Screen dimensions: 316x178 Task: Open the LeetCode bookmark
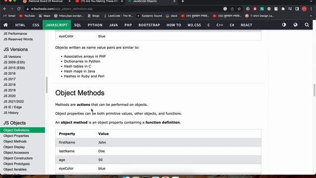tap(118, 16)
